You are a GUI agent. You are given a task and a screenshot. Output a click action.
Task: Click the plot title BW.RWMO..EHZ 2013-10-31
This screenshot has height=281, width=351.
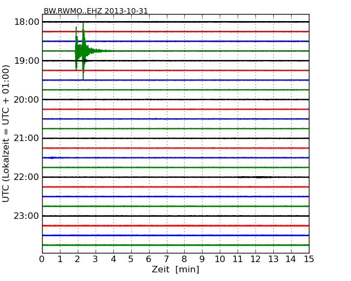coord(96,11)
